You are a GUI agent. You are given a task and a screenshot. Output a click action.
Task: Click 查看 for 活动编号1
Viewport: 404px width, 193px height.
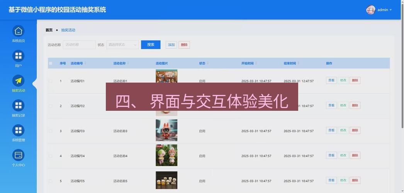coord(331,80)
